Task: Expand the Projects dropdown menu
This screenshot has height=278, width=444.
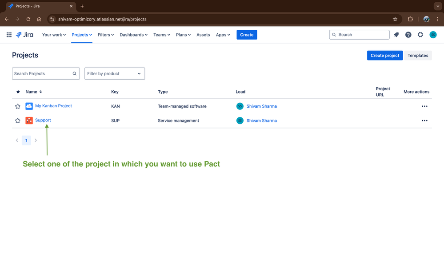Action: click(81, 35)
